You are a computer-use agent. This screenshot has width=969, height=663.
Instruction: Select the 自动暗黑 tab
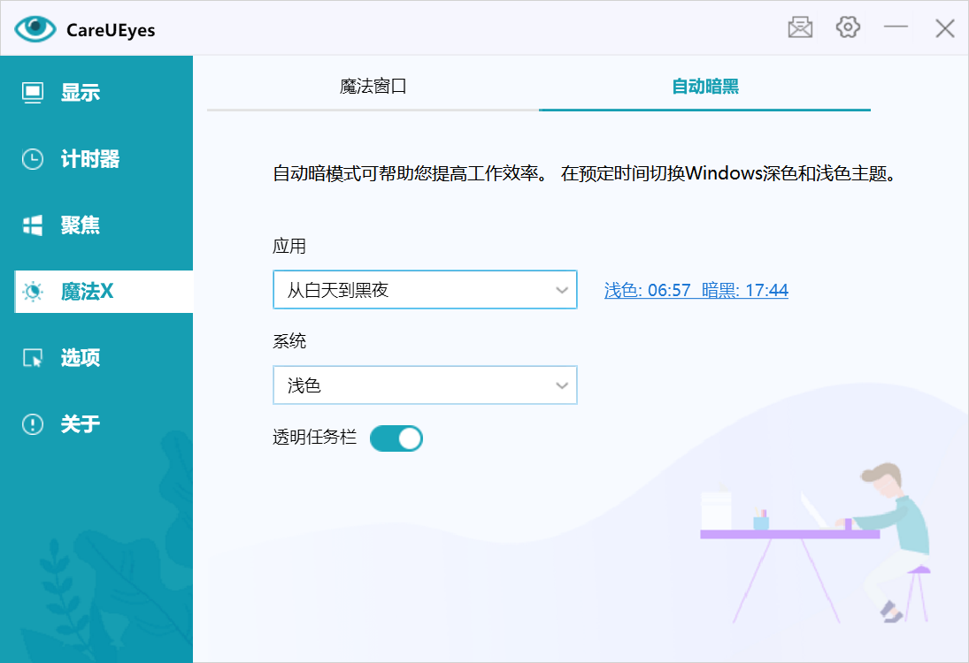(x=704, y=88)
